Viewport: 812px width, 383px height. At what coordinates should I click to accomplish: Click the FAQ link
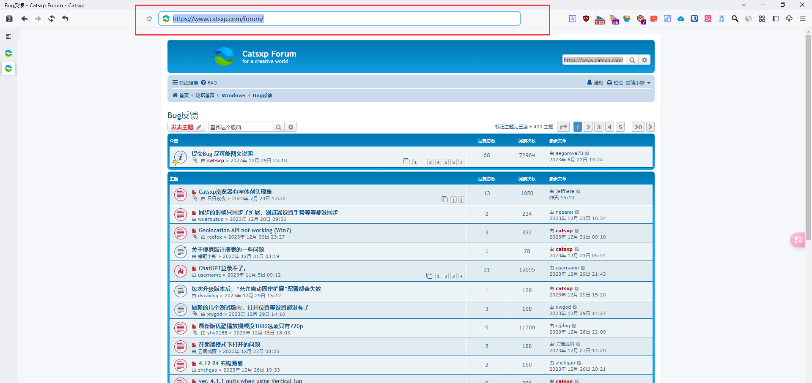209,83
